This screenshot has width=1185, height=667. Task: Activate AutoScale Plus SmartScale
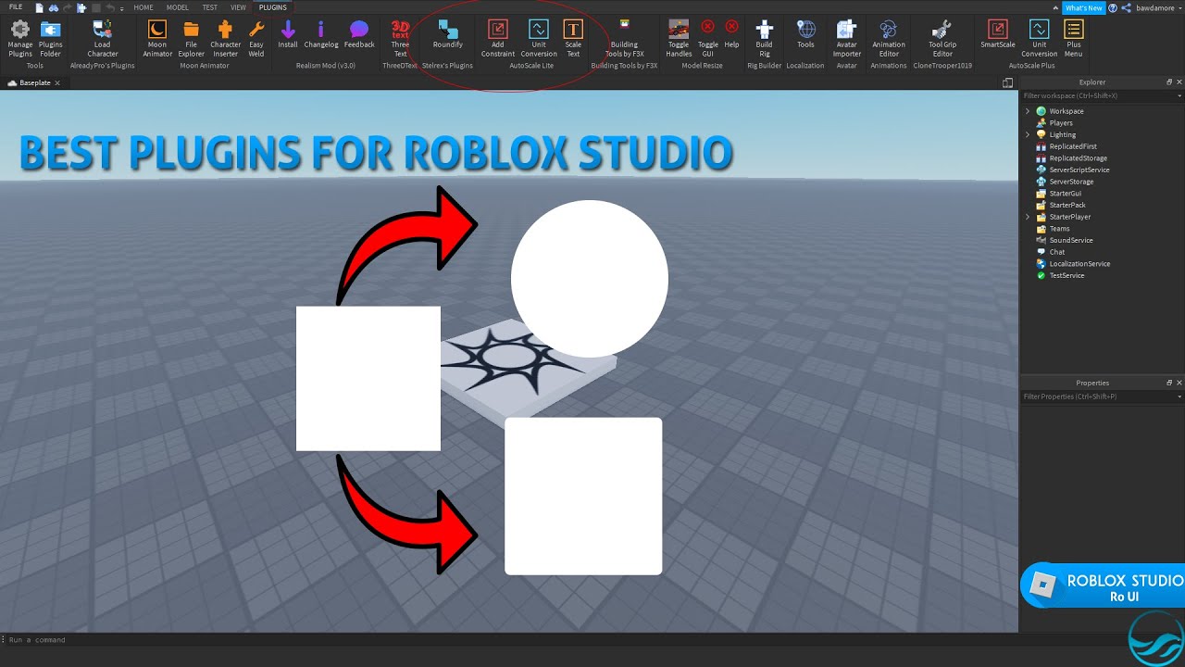(x=998, y=34)
